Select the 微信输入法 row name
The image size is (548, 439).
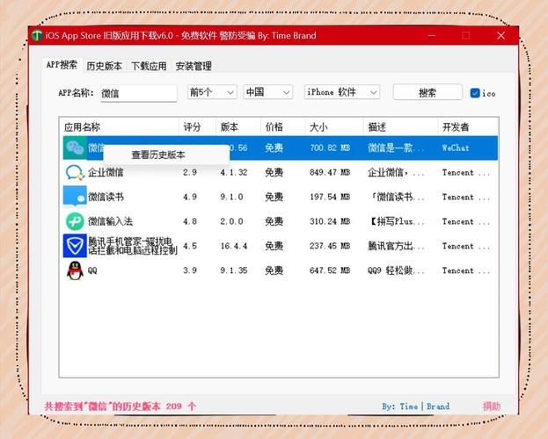110,221
